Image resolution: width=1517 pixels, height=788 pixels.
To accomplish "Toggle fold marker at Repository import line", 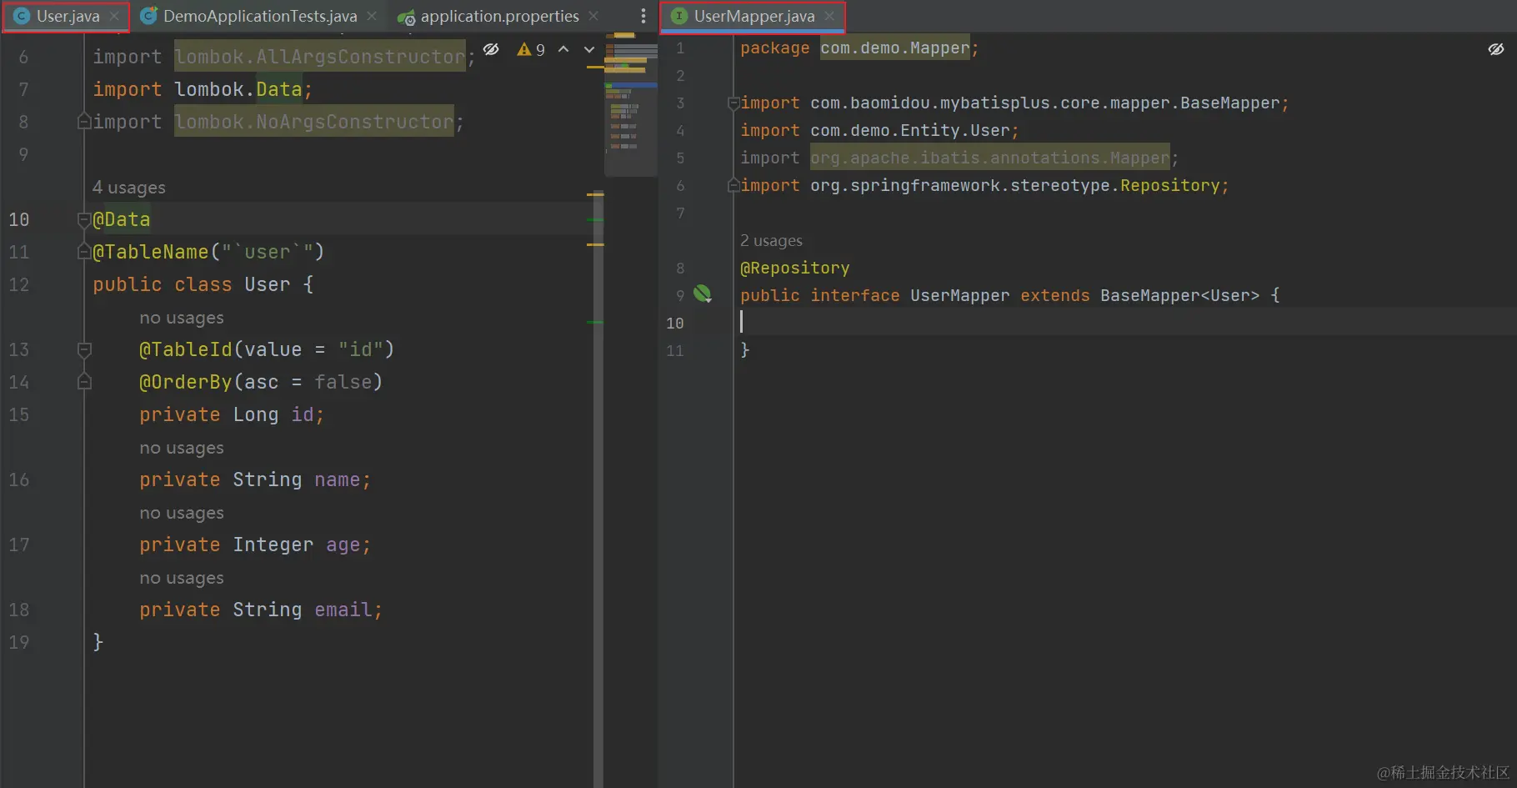I will [733, 185].
